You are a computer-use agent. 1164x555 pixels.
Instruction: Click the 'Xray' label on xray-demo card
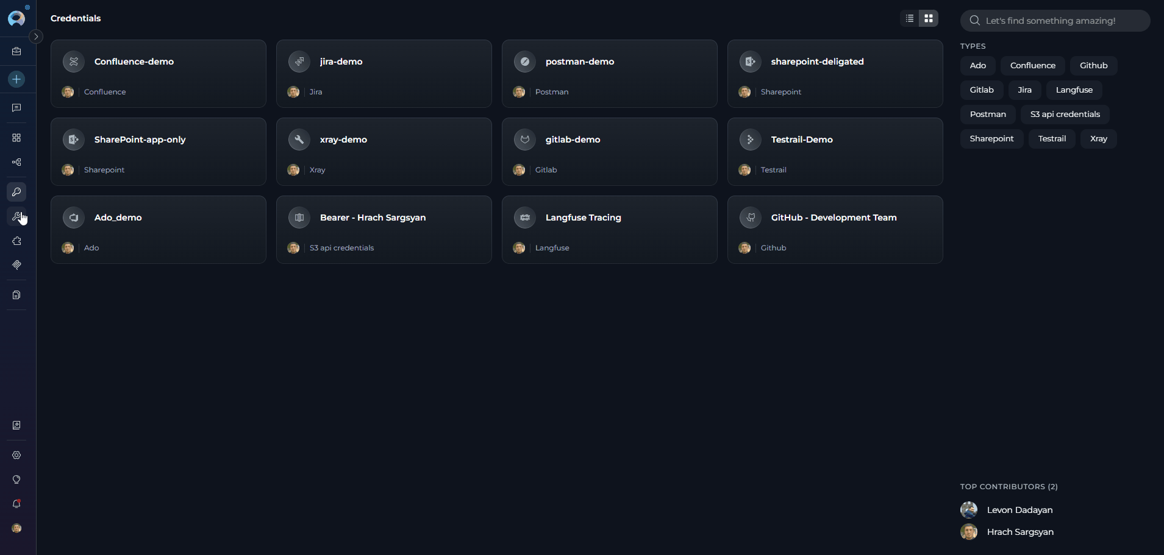318,170
